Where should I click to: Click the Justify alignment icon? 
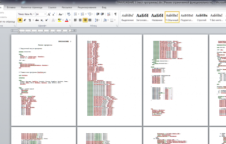pyautogui.click(x=90, y=20)
